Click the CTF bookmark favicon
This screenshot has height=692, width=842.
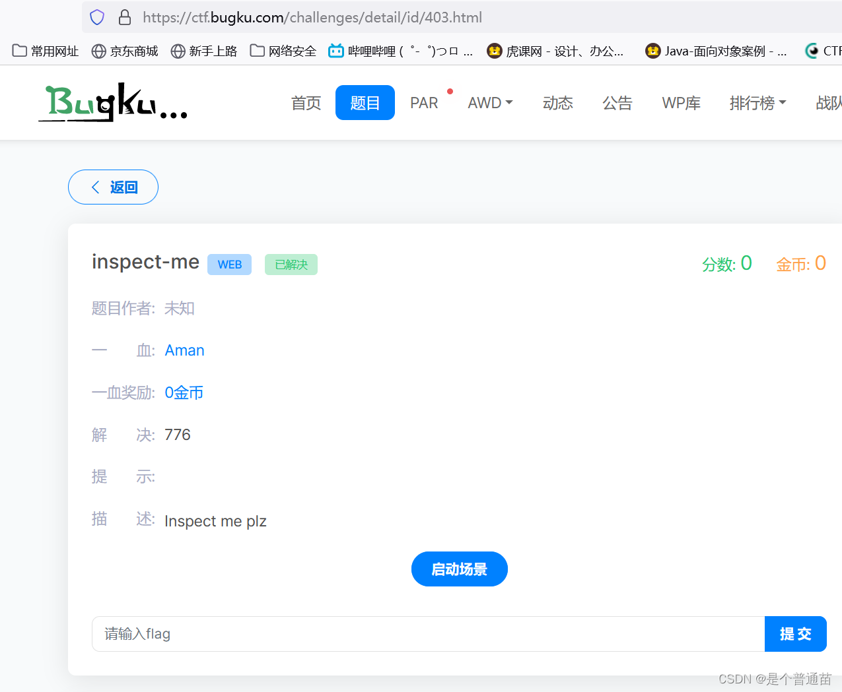pyautogui.click(x=812, y=50)
